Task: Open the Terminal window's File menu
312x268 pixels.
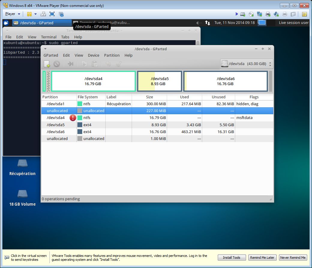Action: (x=8, y=37)
